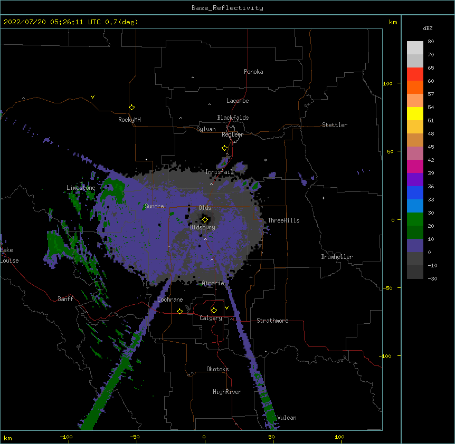Click the Olds city label
Image resolution: width=455 pixels, height=444 pixels.
205,208
